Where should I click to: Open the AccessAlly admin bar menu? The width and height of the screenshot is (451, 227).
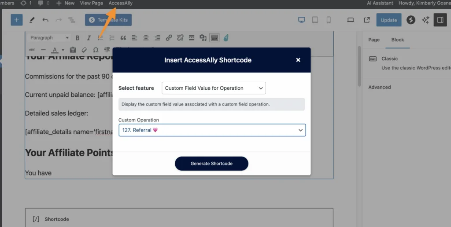pyautogui.click(x=121, y=3)
